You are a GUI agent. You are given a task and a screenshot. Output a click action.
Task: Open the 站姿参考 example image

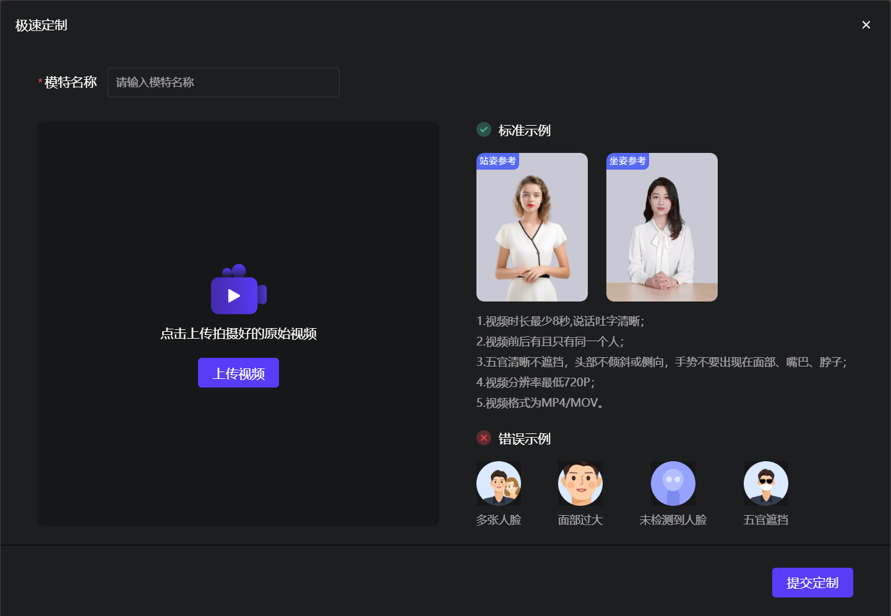pos(532,227)
